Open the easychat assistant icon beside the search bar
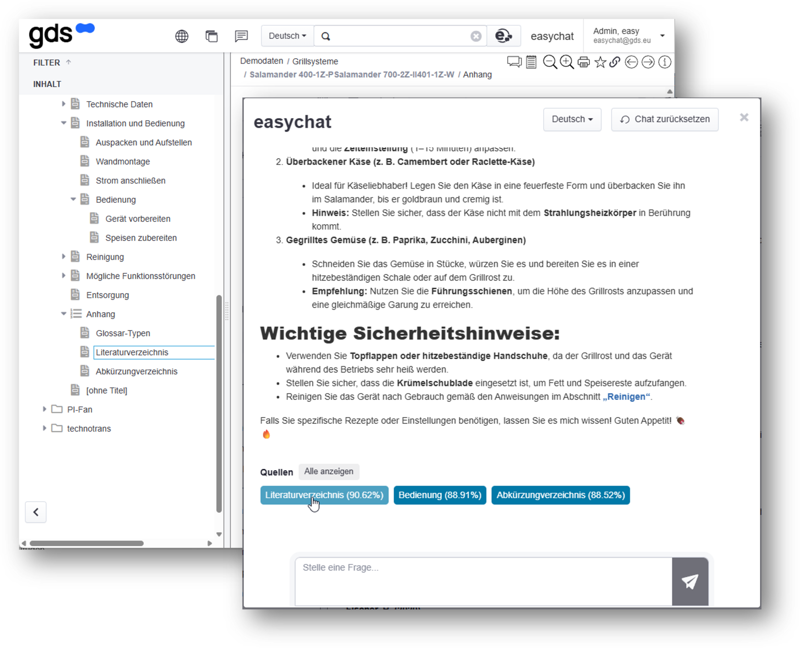Screen dimensions: 800x648 click(503, 35)
